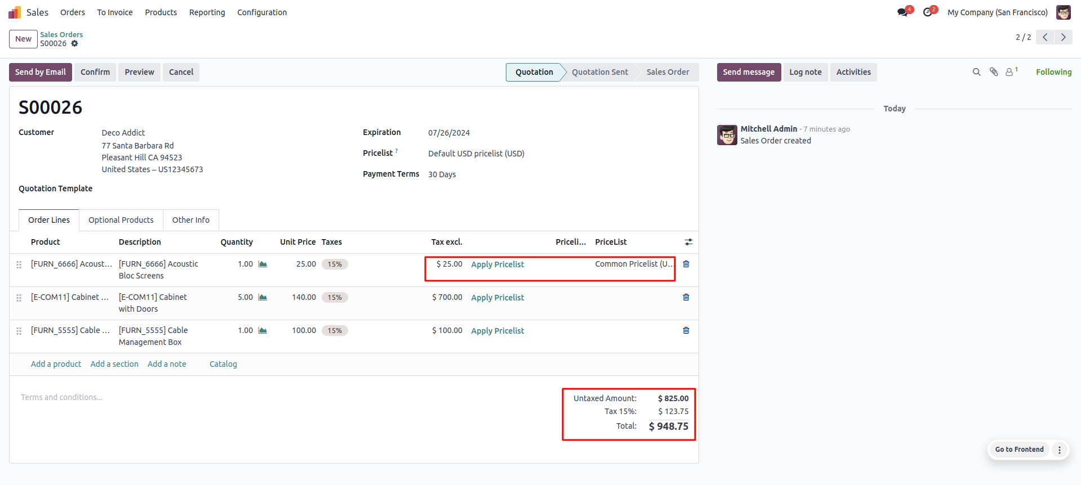
Task: Click the search messages magnifier icon
Action: point(976,72)
